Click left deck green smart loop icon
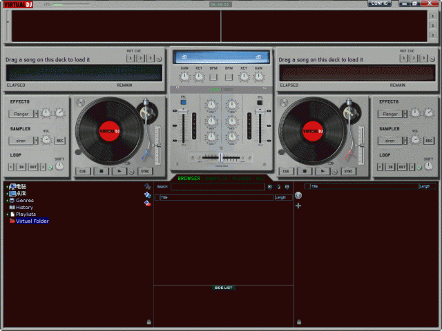Image resolution: width=442 pixels, height=331 pixels. (50, 168)
